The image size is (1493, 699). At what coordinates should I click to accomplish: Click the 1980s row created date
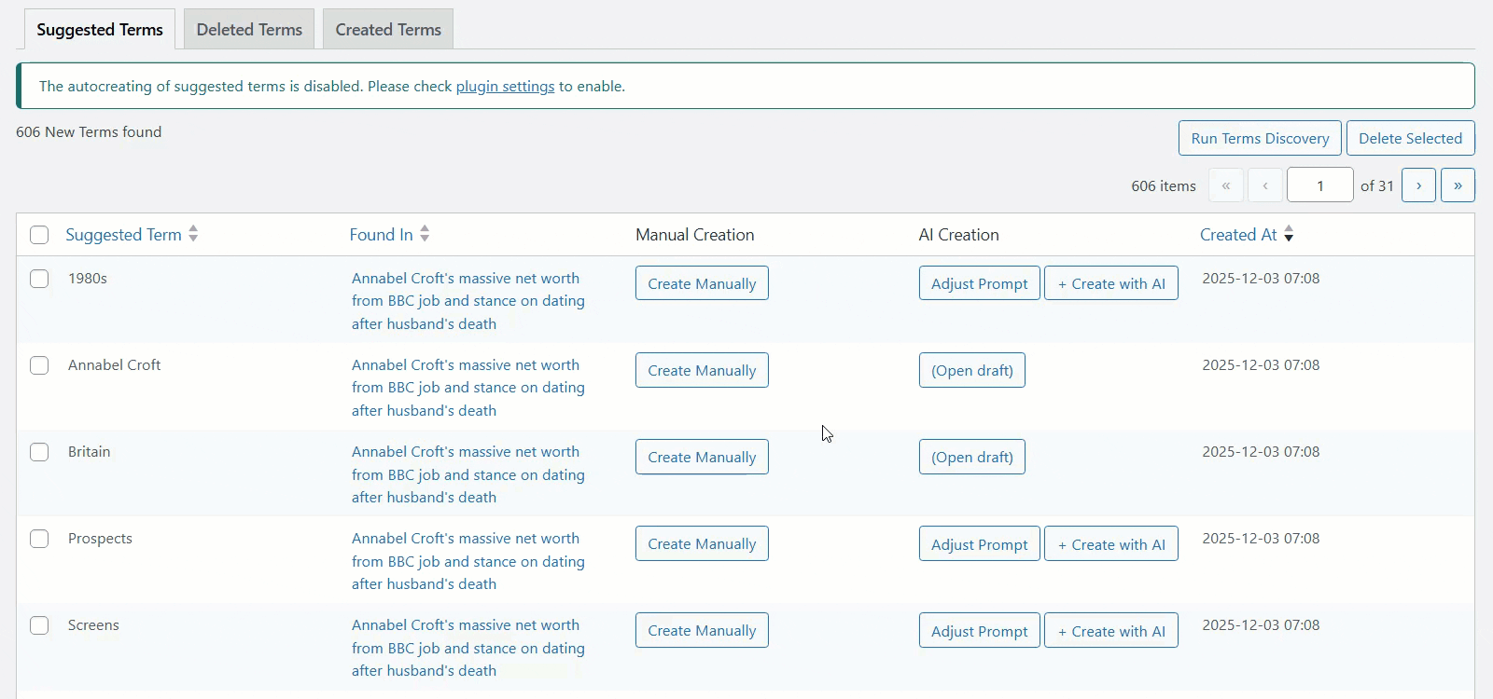1261,279
